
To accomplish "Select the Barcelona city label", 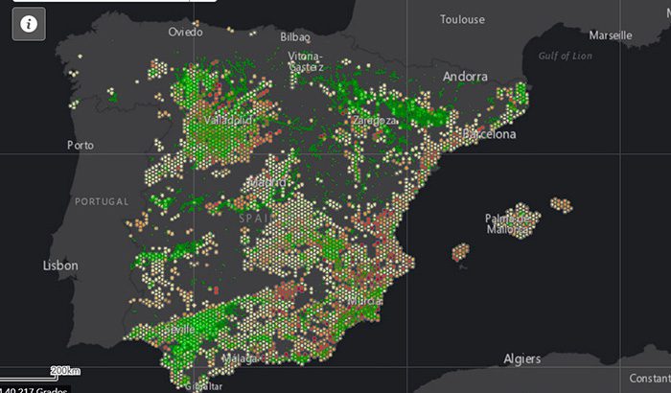I will click(x=489, y=135).
